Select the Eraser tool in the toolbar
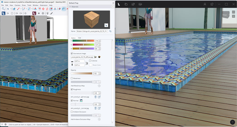This screenshot has height=127, width=237. (14, 9)
